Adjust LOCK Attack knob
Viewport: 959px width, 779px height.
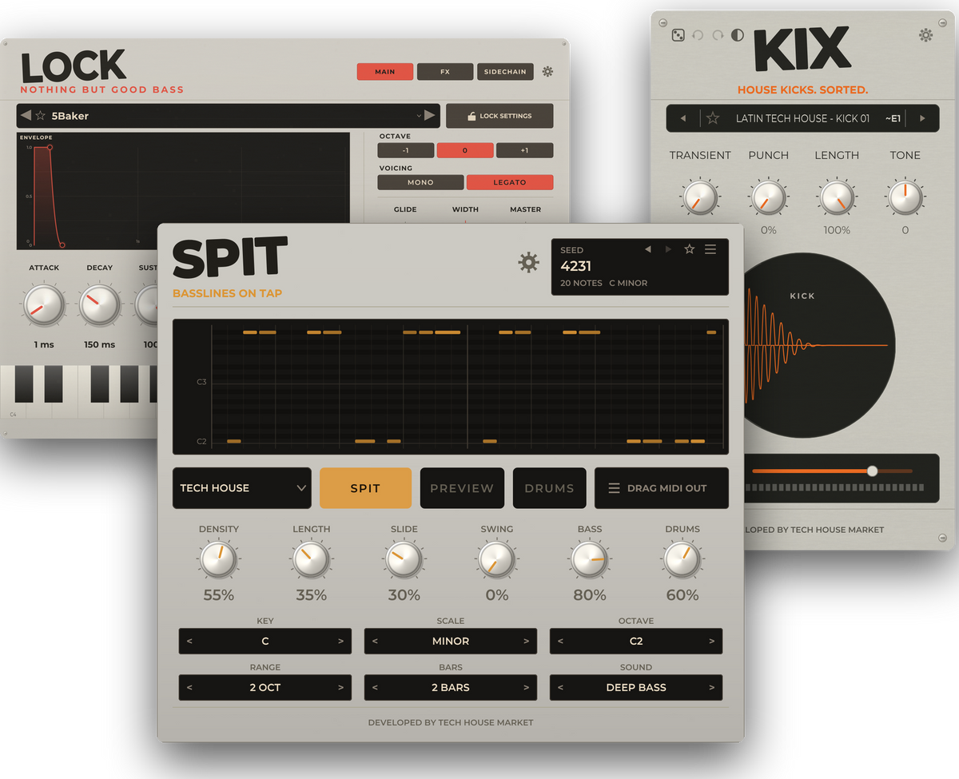44,305
